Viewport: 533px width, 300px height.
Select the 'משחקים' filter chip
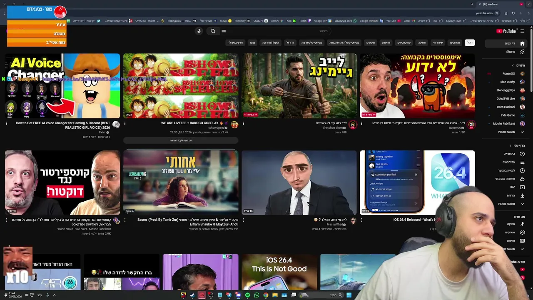tap(455, 42)
